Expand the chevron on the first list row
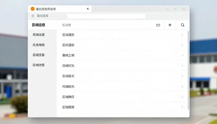The image size is (217, 124). [182, 35]
